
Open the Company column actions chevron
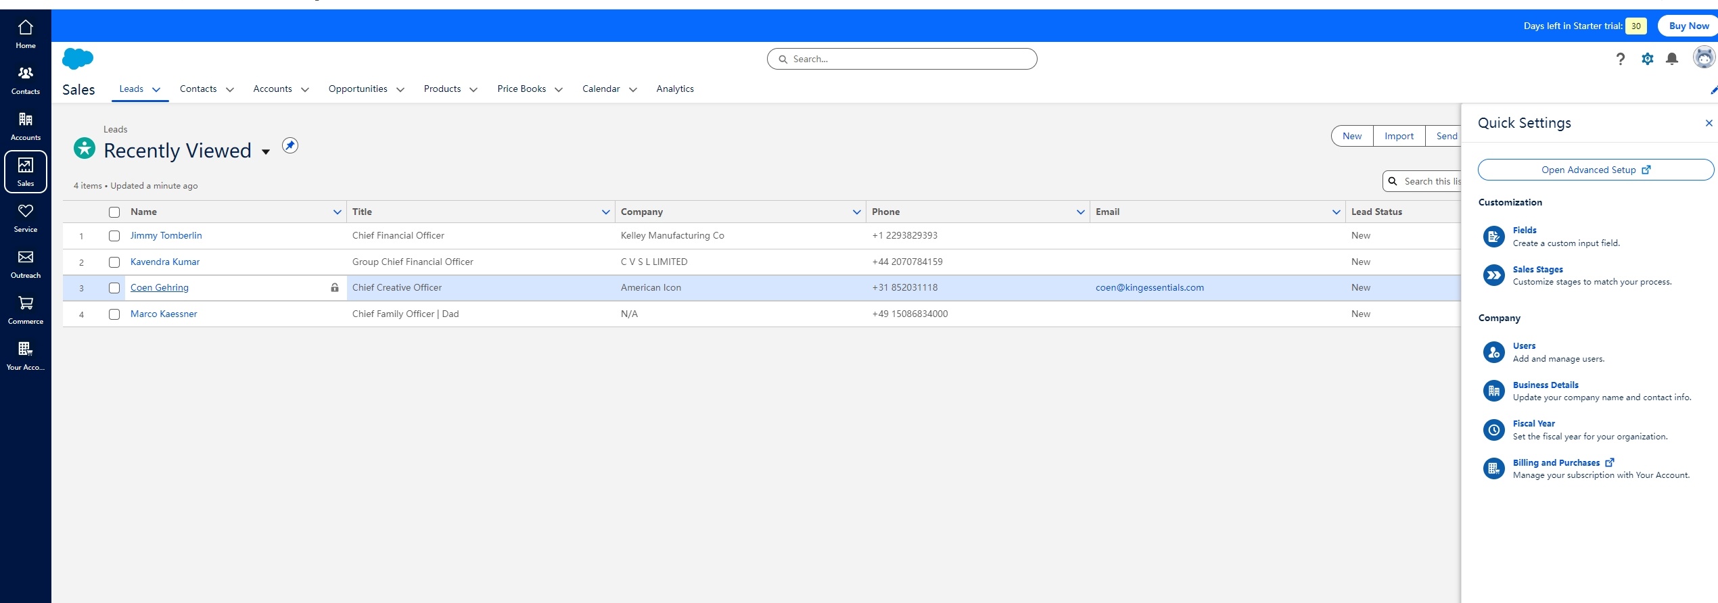point(857,212)
